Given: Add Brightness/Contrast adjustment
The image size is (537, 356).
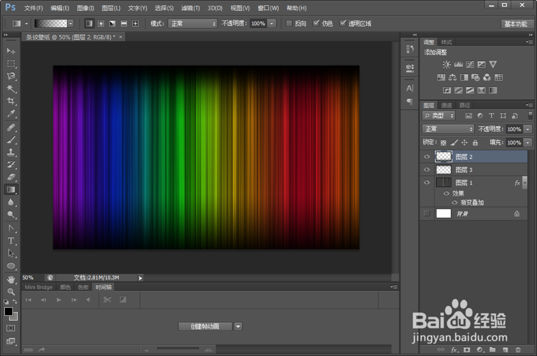Looking at the screenshot, I should (446, 64).
